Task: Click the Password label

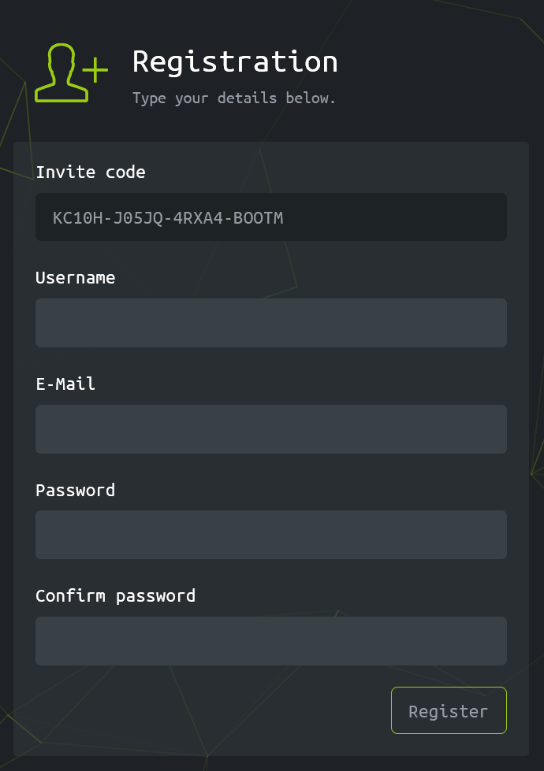Action: click(x=75, y=490)
